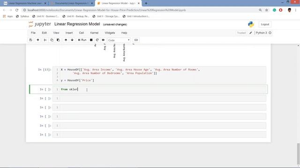Open the Unit III - Backup bookmark
The image size is (300, 168).
[x=76, y=16]
